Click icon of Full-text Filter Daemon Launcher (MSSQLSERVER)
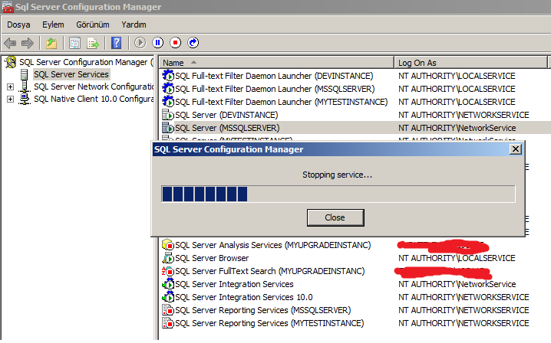This screenshot has height=343, width=551. (x=168, y=88)
